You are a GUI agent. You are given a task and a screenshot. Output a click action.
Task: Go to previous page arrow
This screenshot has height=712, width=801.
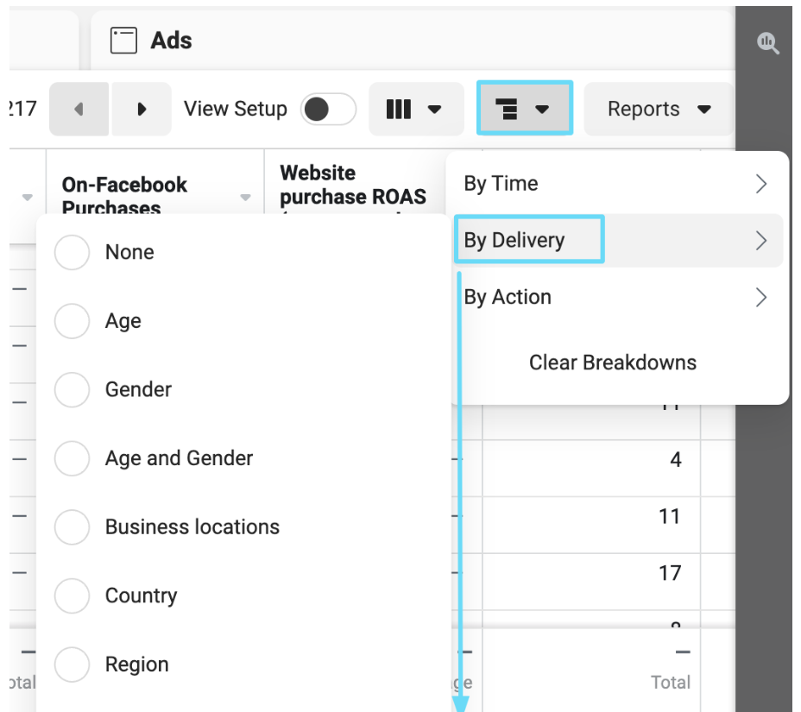(79, 109)
